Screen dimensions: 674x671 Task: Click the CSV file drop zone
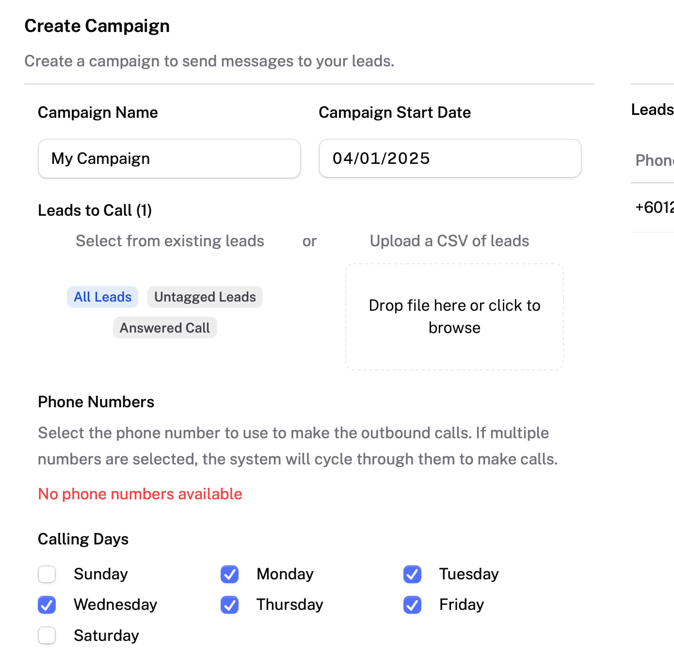coord(454,317)
